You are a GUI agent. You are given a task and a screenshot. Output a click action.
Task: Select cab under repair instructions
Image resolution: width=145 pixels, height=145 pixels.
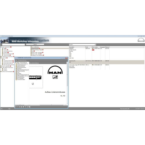4,48
